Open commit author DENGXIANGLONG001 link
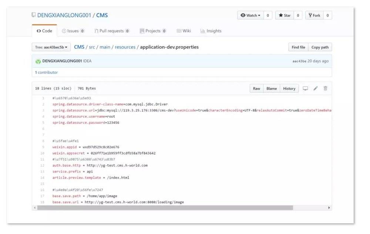 [x=62, y=61]
